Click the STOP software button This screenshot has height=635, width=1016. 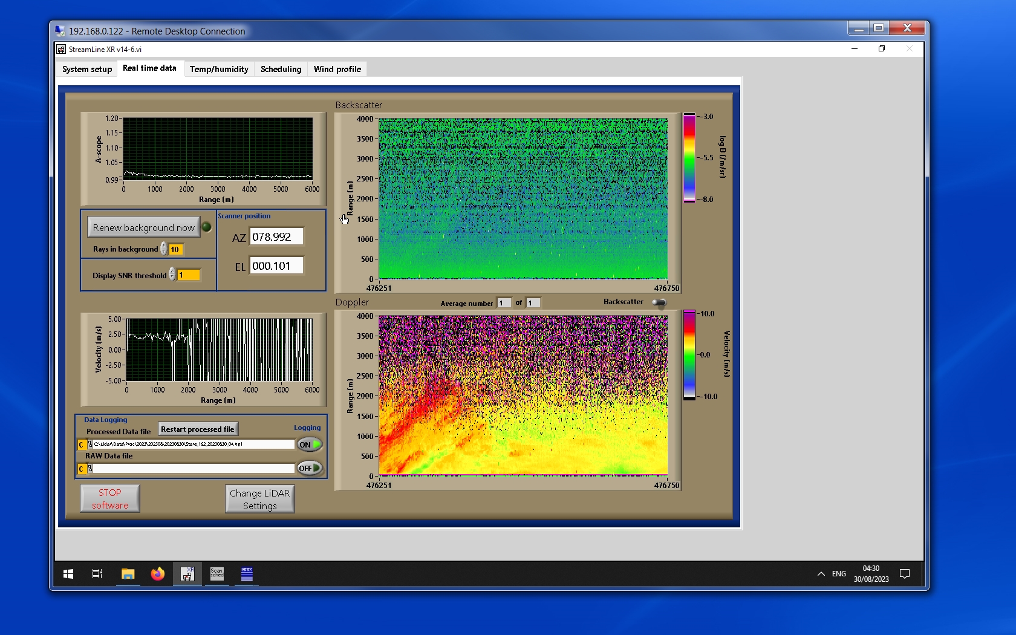point(110,499)
